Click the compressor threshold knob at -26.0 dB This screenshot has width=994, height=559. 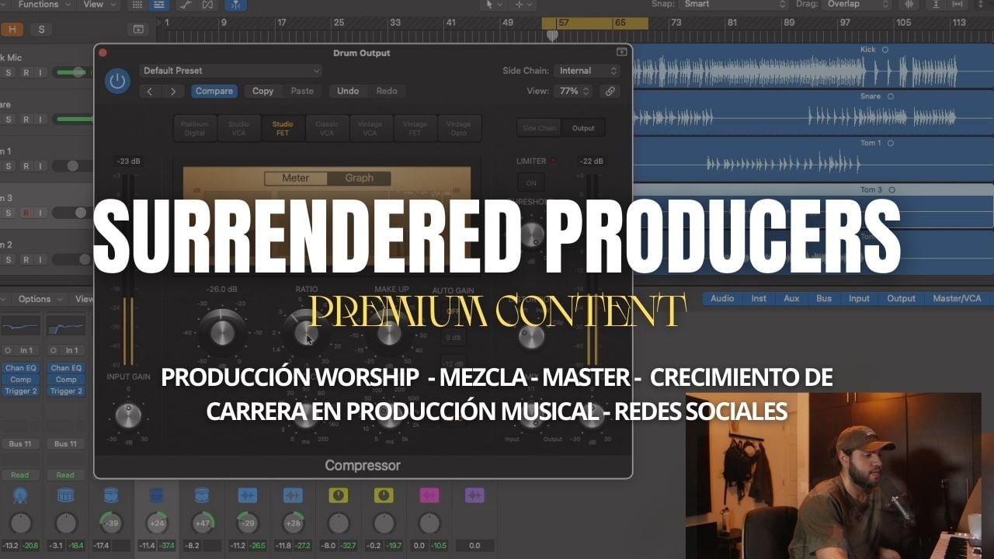click(x=221, y=332)
